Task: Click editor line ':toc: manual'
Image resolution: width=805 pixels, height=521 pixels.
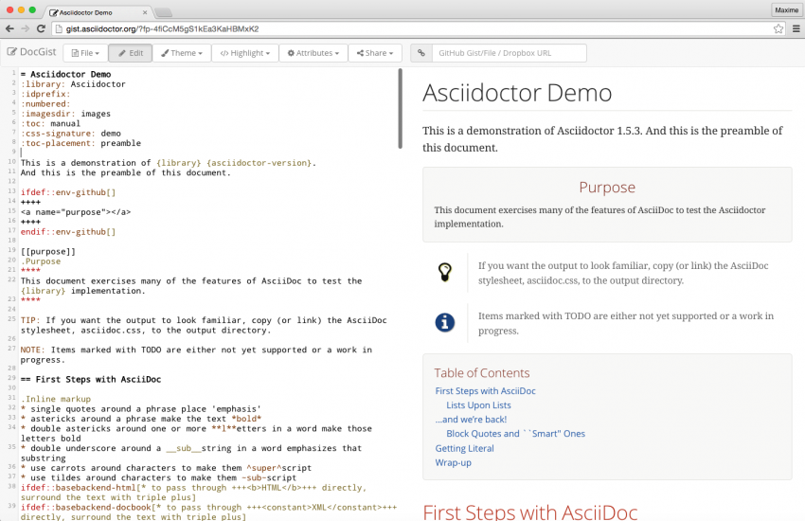Action: point(50,124)
